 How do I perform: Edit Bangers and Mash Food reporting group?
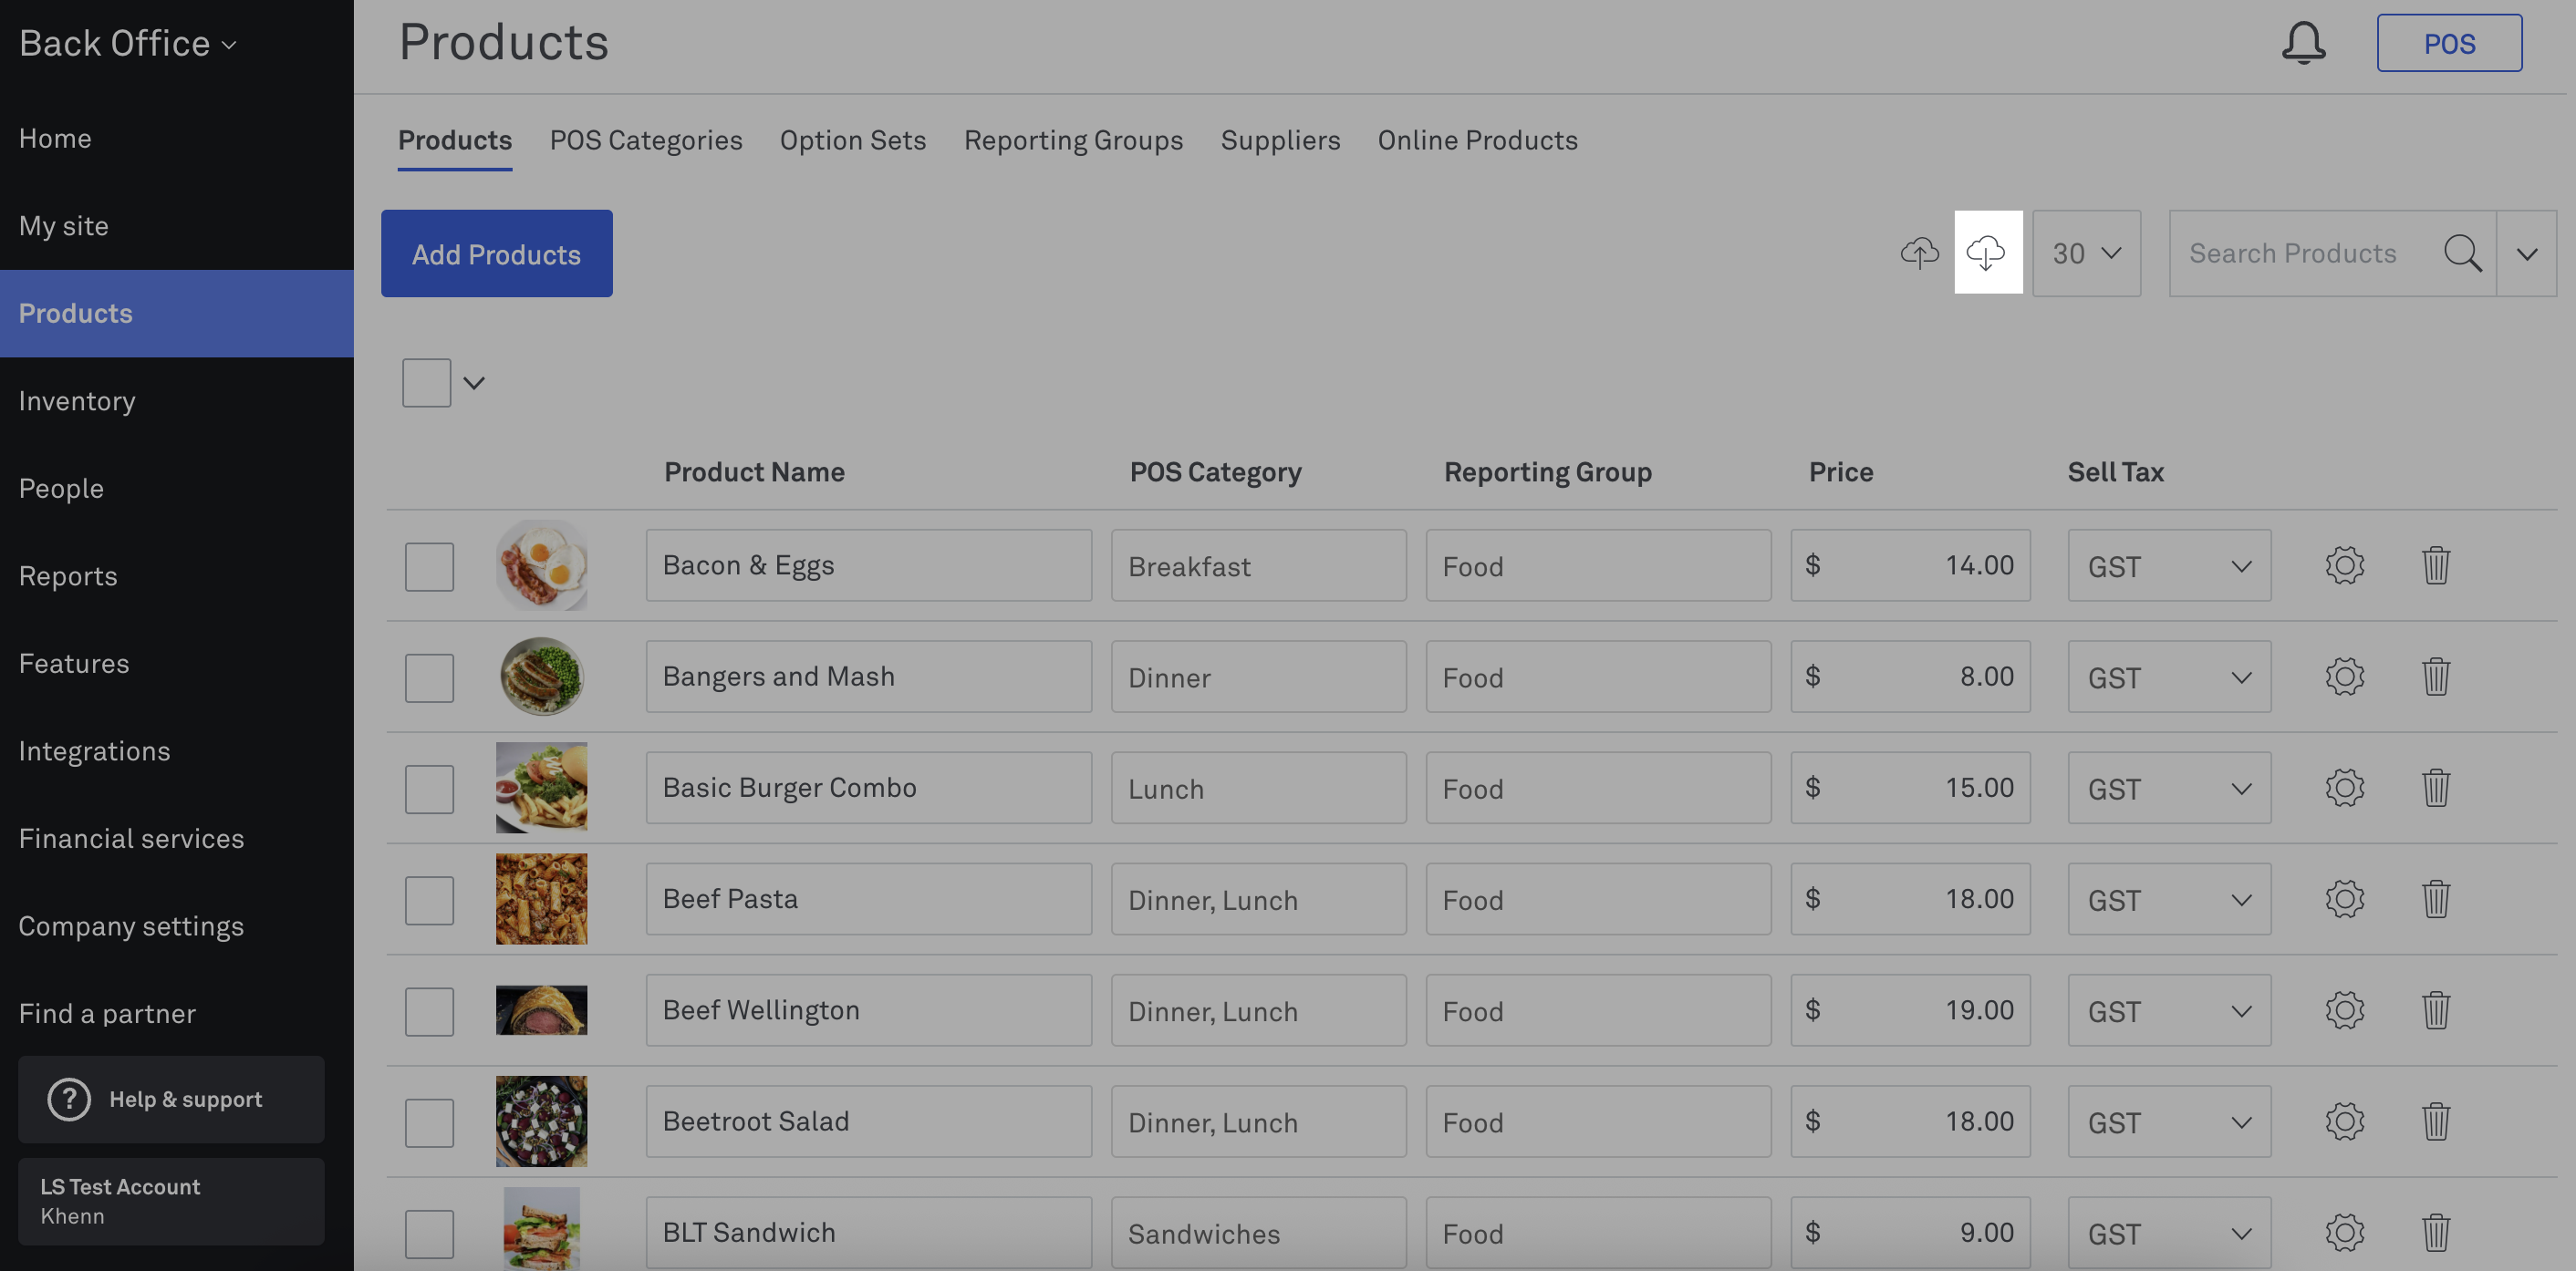(1598, 677)
